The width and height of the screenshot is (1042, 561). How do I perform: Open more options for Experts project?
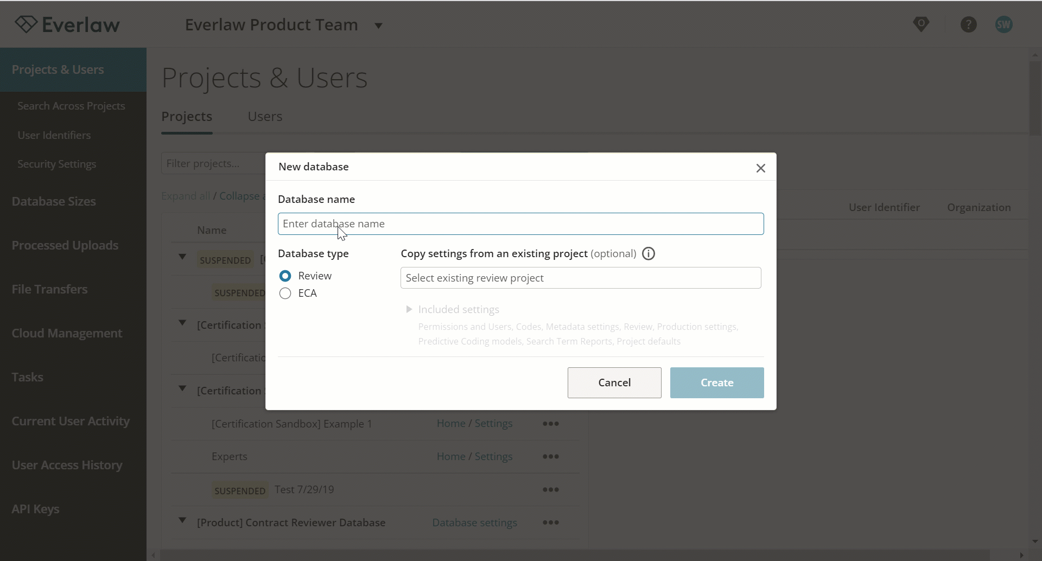pos(550,457)
